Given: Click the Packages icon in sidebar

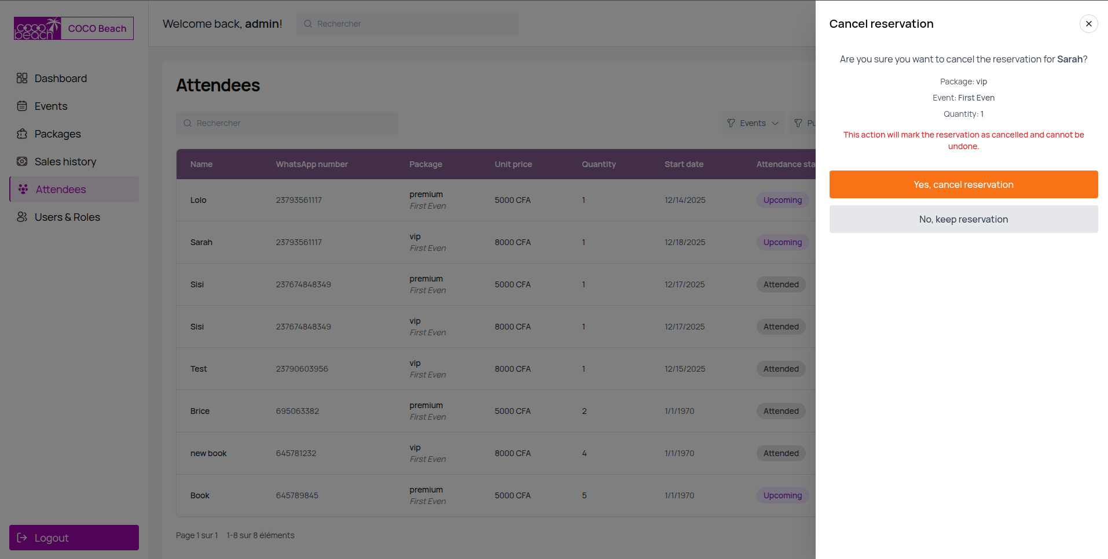Looking at the screenshot, I should pyautogui.click(x=22, y=134).
